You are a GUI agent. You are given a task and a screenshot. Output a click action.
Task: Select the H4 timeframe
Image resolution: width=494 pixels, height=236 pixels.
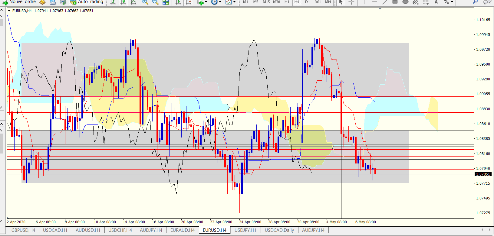pyautogui.click(x=297, y=2)
